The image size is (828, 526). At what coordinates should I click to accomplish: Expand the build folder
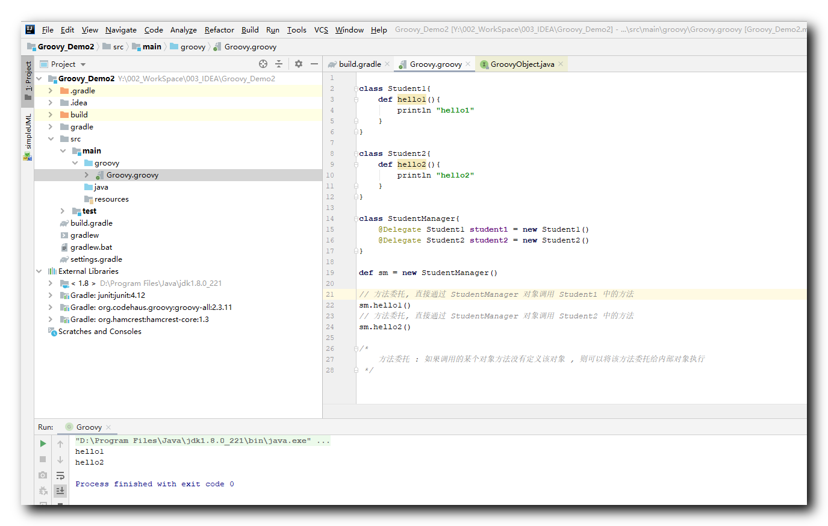point(51,115)
